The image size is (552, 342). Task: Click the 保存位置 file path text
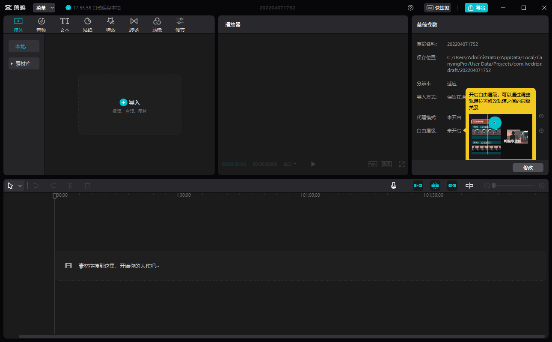click(495, 64)
